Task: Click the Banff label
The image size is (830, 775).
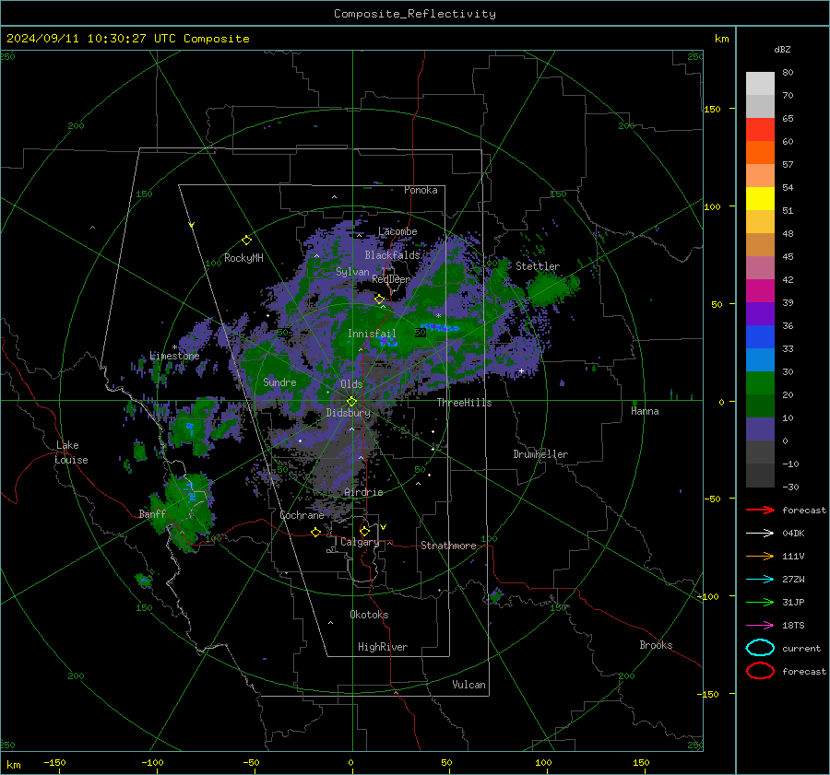Action: [152, 513]
